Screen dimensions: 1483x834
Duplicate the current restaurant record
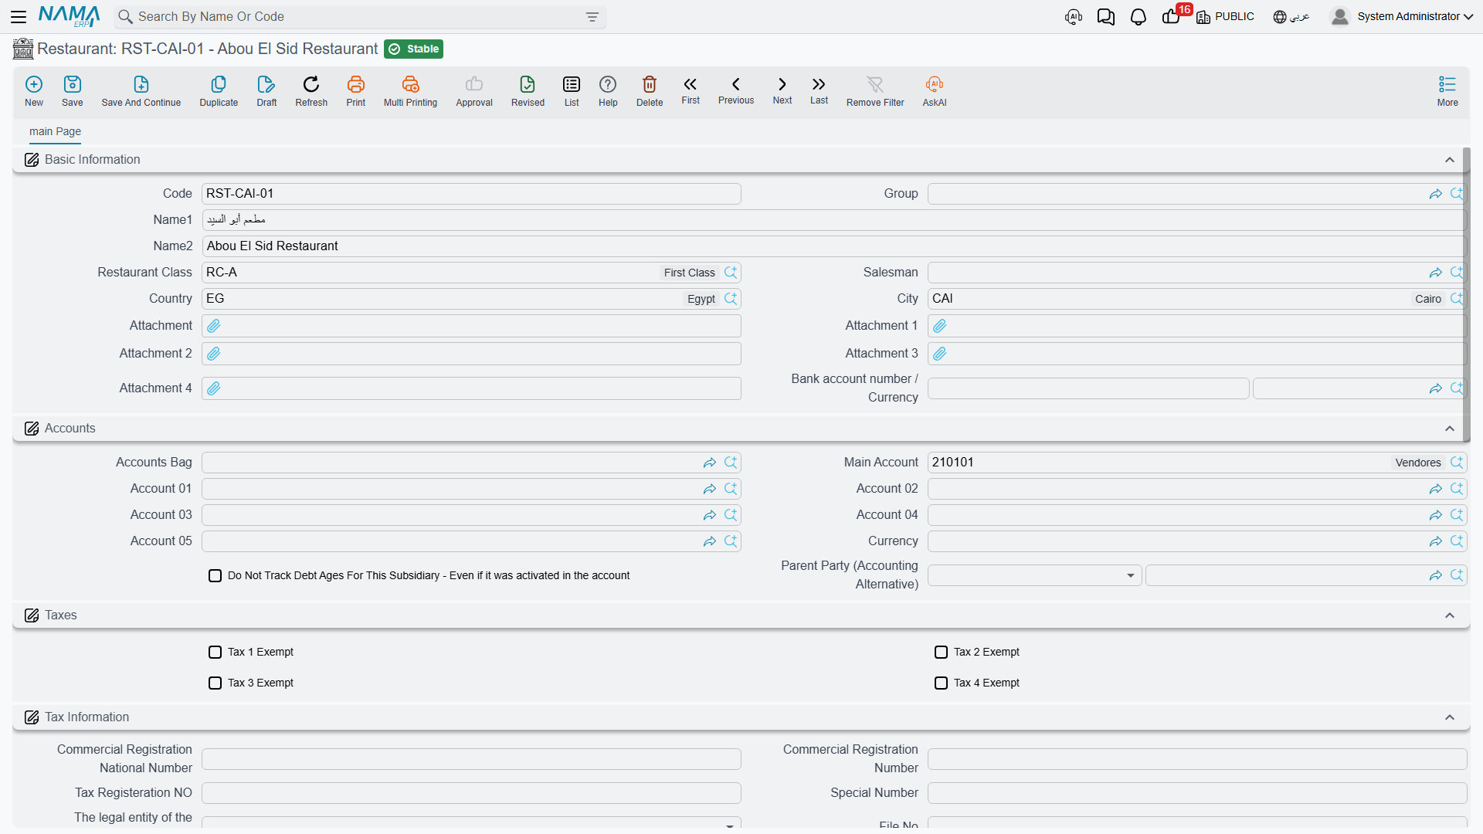point(219,91)
